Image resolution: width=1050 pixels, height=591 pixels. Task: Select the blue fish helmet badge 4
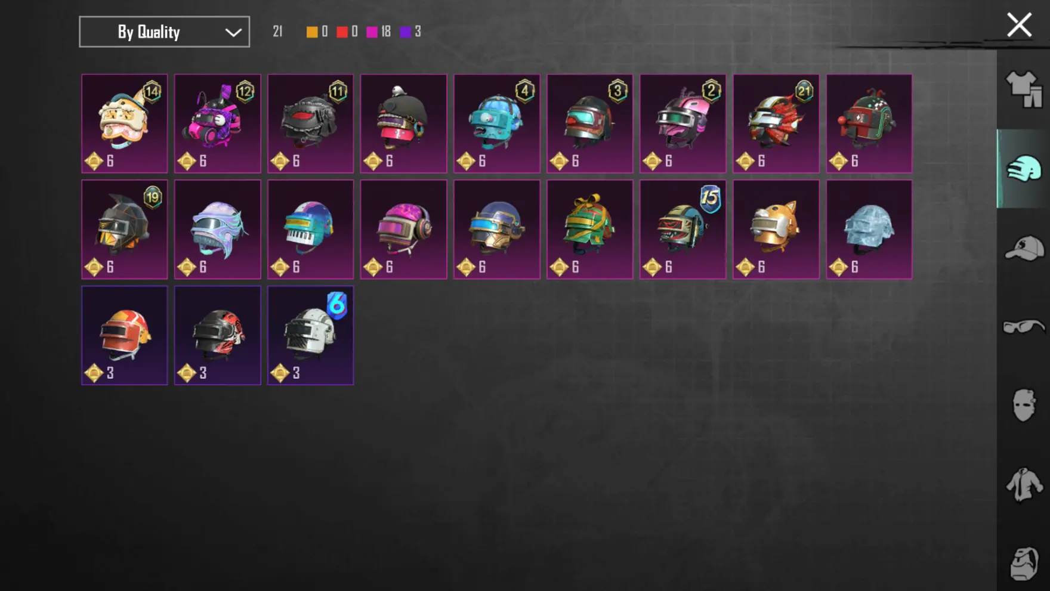pos(497,123)
